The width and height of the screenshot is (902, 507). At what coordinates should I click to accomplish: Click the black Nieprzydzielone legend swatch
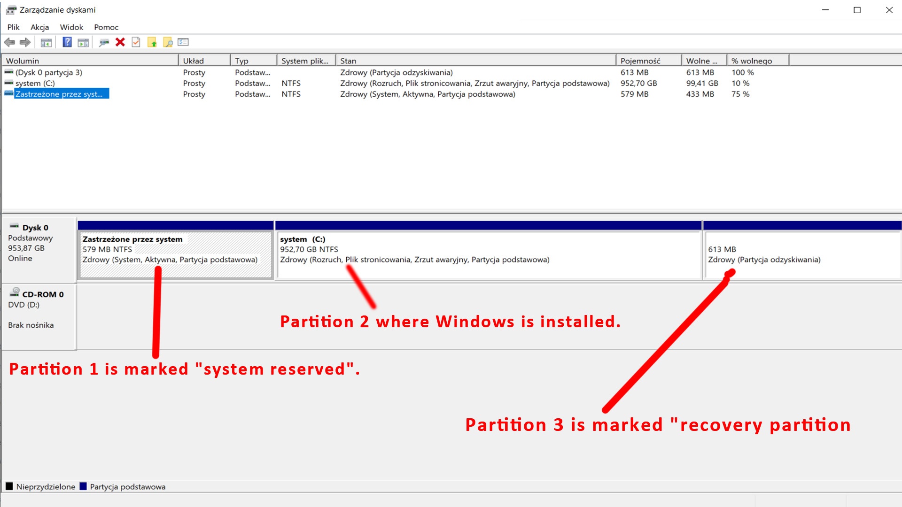(x=9, y=486)
